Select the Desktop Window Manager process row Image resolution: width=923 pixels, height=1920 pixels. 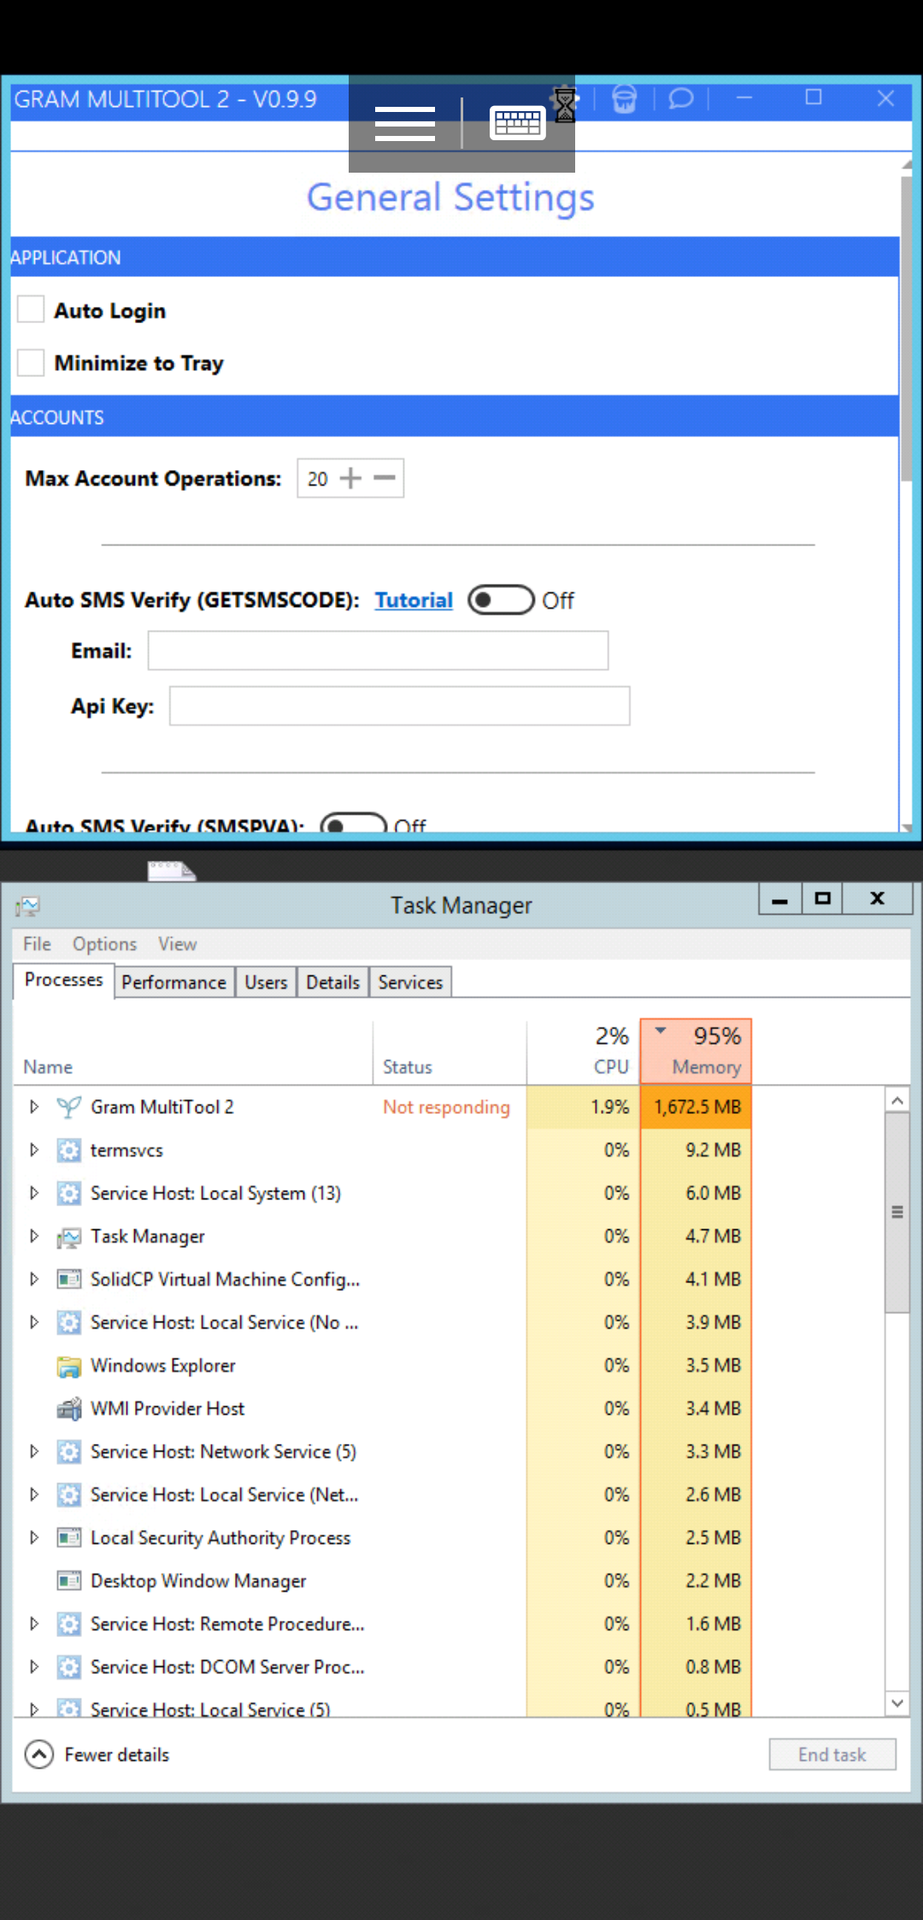pos(383,1581)
